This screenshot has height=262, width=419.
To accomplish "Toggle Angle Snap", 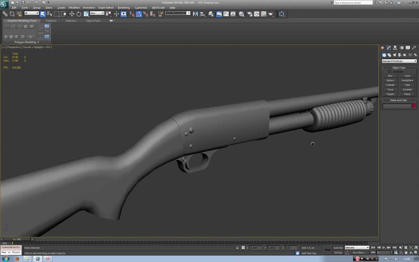I will pos(139,14).
